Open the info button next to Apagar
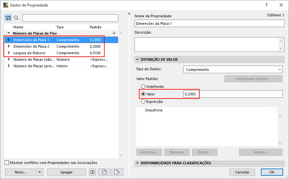 [92, 172]
